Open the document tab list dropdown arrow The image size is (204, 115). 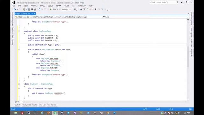click(x=188, y=14)
